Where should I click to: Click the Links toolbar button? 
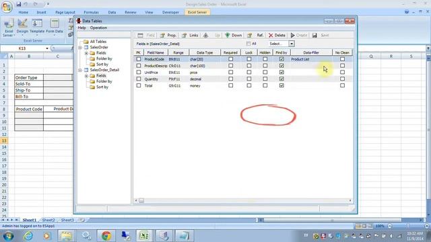pos(190,35)
